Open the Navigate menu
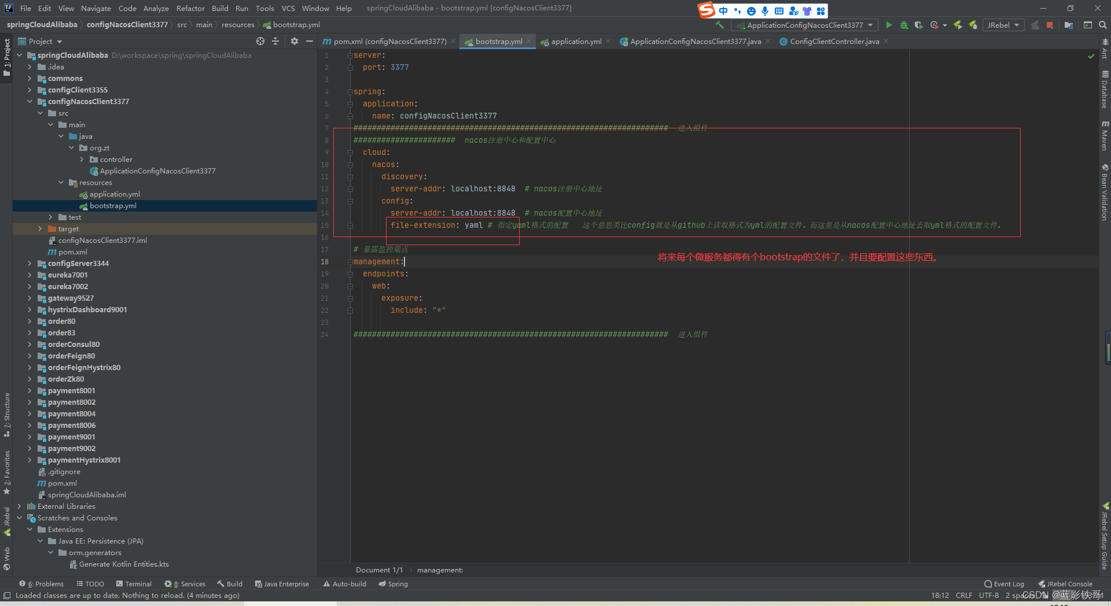Screen dimensions: 1111x606 [x=95, y=8]
